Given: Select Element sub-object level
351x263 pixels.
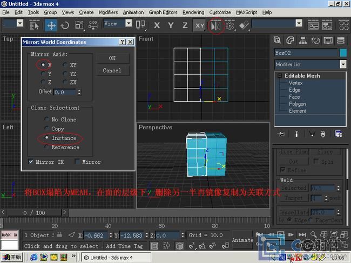Looking at the screenshot, I should [x=298, y=110].
